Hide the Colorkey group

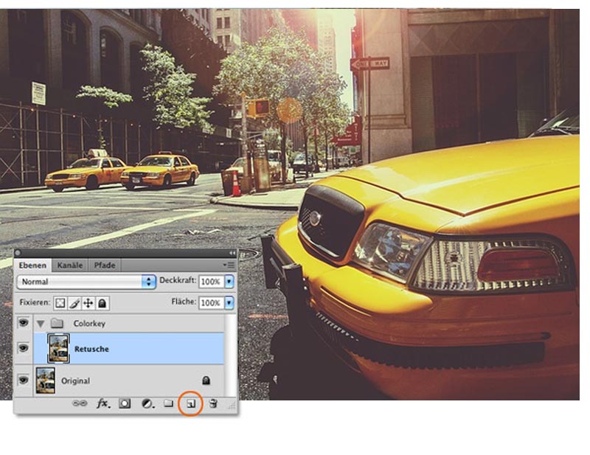[24, 323]
